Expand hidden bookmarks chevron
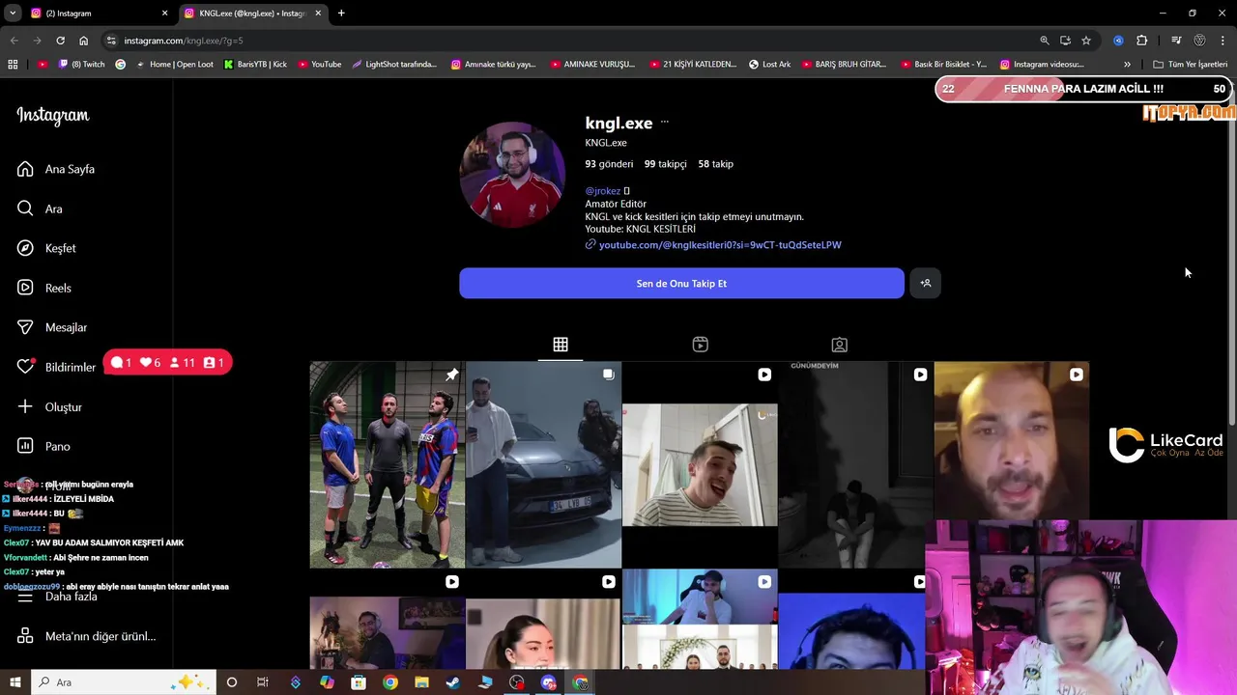The height and width of the screenshot is (695, 1237). point(1127,65)
